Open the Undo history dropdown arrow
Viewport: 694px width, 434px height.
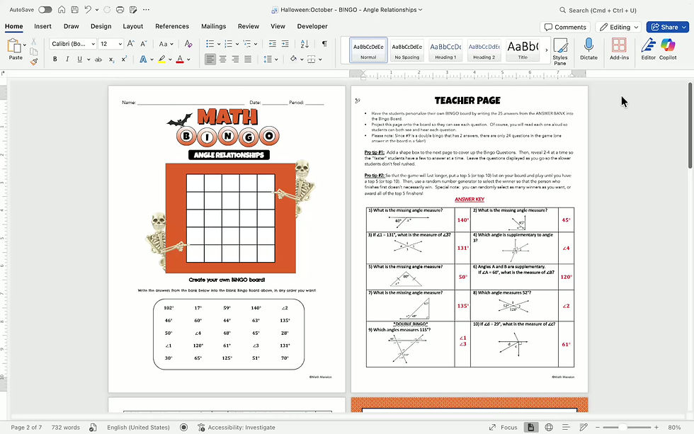[97, 10]
